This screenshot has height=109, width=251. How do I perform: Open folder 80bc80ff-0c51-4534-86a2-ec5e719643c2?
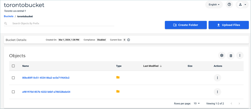coord(46,78)
